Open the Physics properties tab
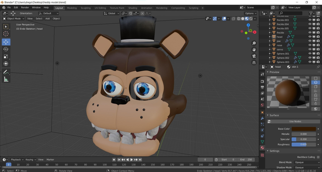 262,130
